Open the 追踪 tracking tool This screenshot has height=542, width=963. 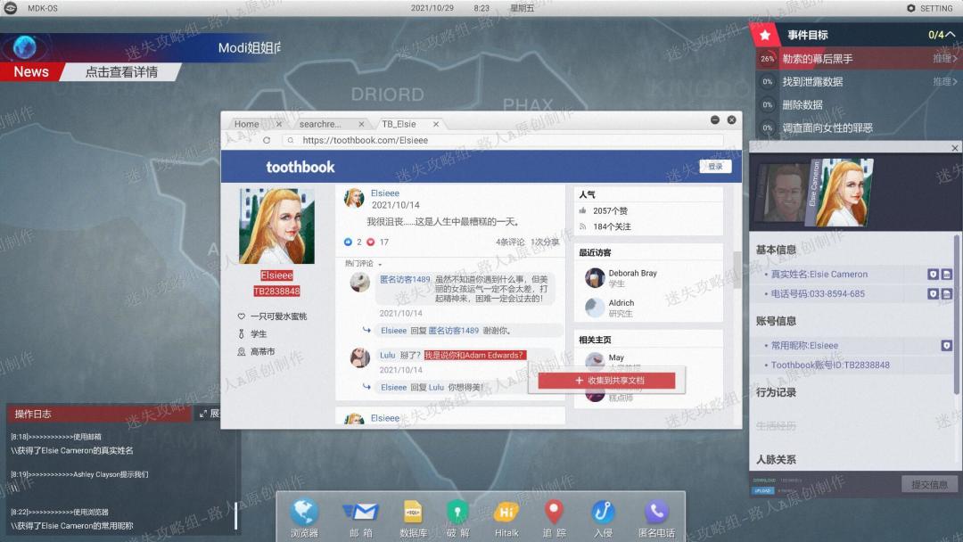coord(554,518)
